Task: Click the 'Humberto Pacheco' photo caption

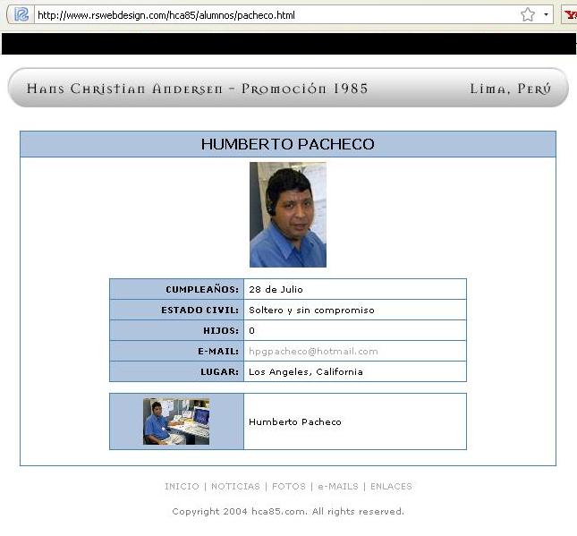Action: click(x=294, y=421)
